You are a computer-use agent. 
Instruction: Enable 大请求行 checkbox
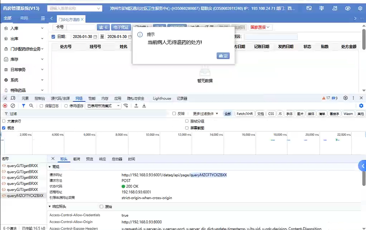4,121
